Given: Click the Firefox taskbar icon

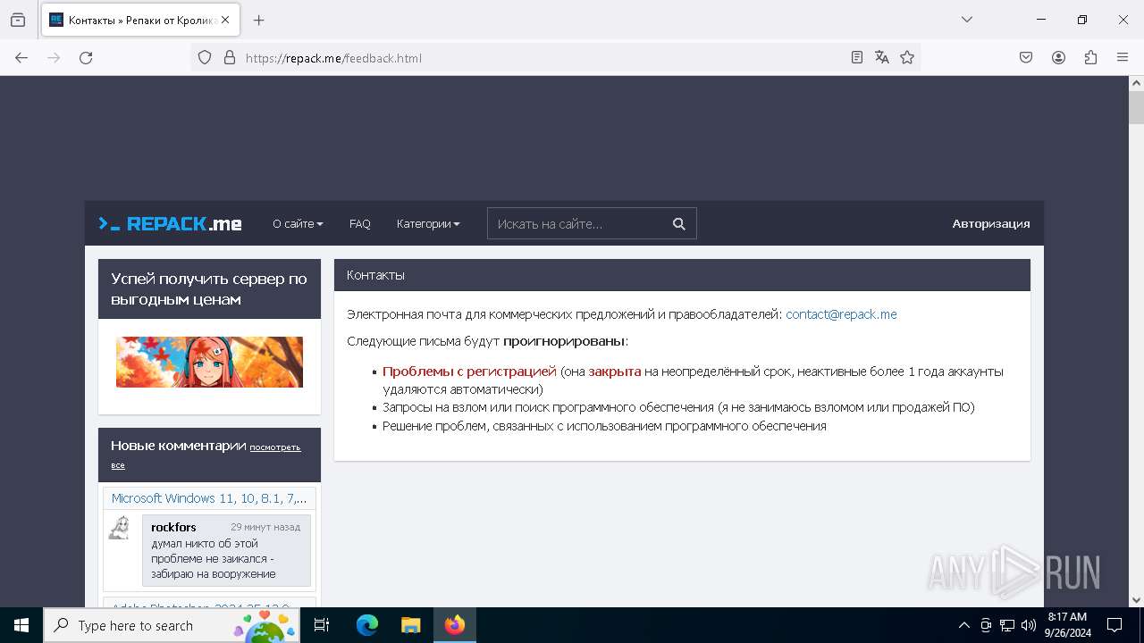Looking at the screenshot, I should click(455, 625).
